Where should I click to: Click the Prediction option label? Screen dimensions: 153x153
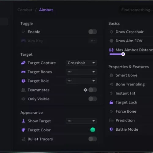[x=125, y=120]
